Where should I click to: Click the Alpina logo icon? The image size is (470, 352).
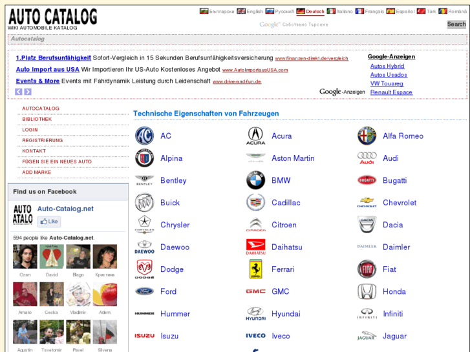click(144, 158)
